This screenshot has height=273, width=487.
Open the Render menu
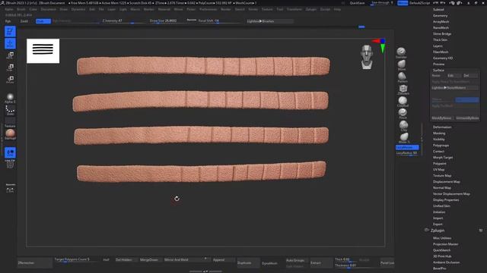pos(226,9)
